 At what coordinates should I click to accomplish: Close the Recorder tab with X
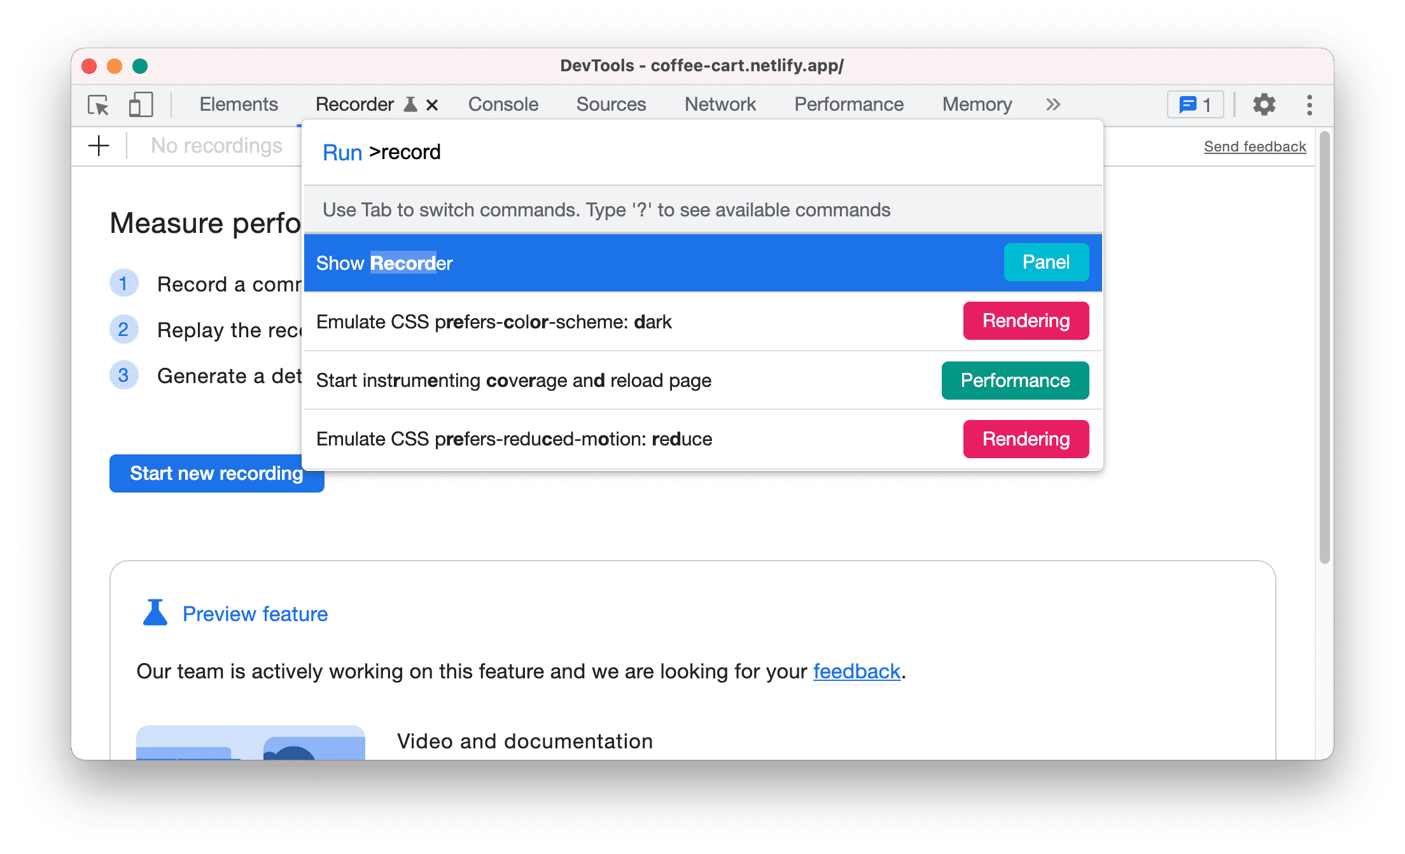(431, 104)
